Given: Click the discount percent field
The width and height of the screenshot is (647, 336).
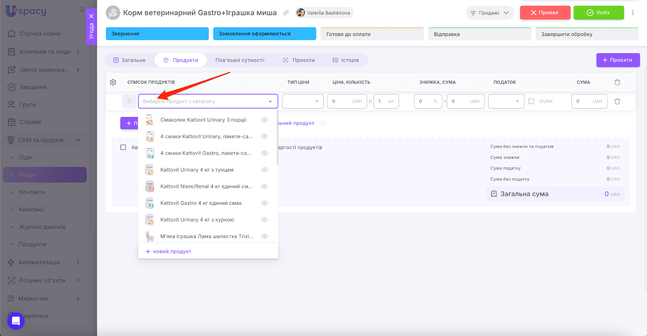Looking at the screenshot, I should (x=428, y=101).
